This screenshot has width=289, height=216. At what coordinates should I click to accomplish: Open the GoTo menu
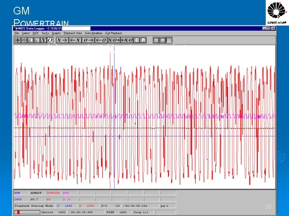tap(45, 33)
